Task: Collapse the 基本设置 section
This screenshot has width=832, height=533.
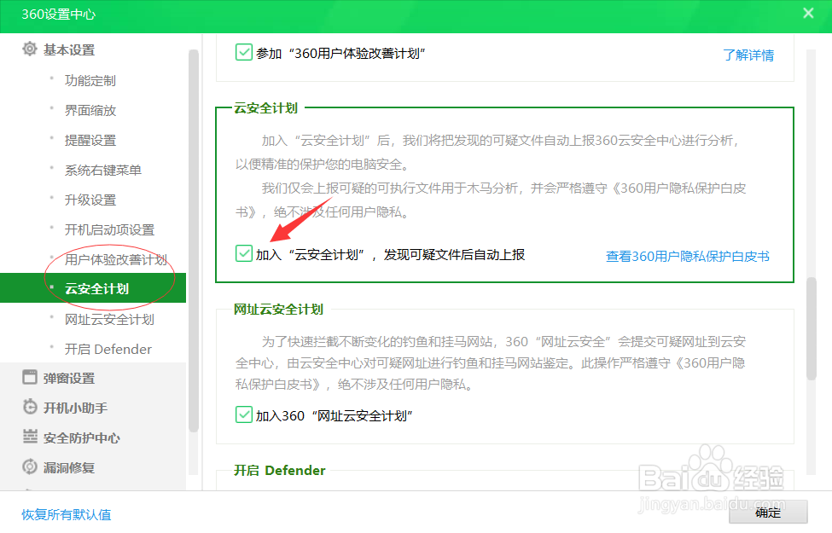Action: tap(69, 49)
